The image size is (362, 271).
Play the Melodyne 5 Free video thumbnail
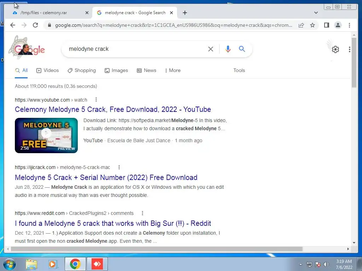click(x=46, y=135)
